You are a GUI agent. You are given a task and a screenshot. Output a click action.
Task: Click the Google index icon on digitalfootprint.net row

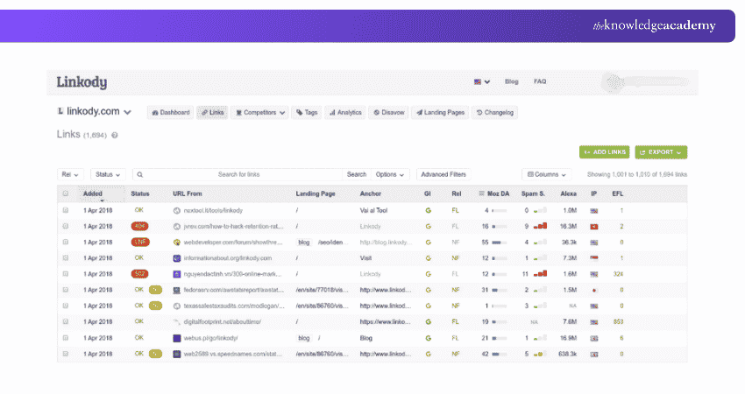(x=428, y=322)
